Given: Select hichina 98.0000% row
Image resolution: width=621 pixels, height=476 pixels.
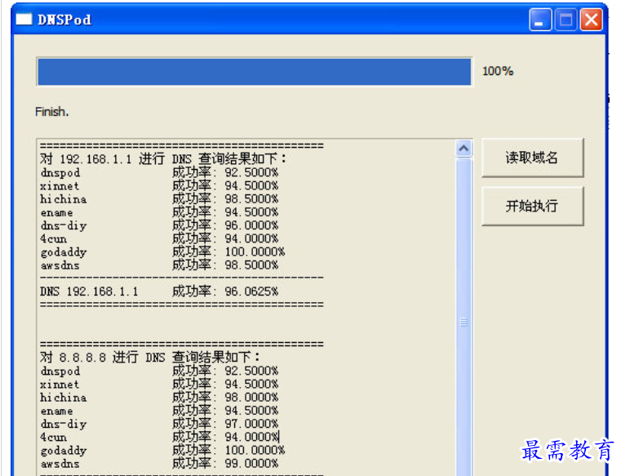Looking at the screenshot, I should [159, 397].
